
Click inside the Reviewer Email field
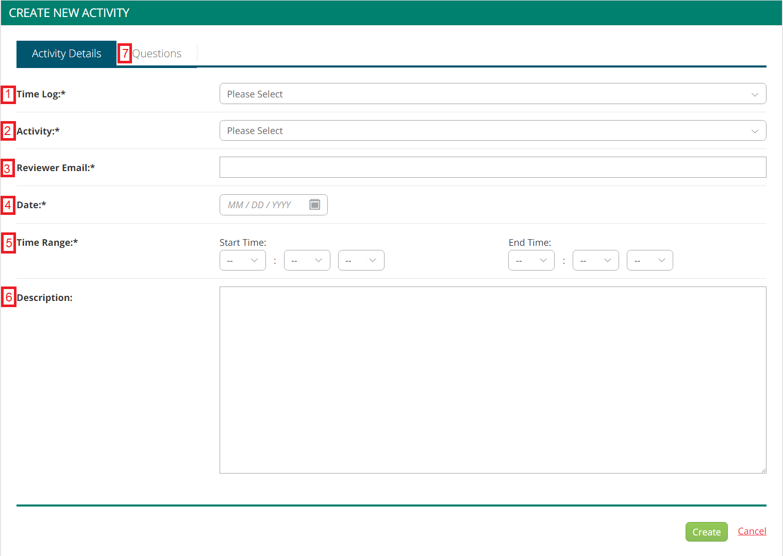pos(492,167)
